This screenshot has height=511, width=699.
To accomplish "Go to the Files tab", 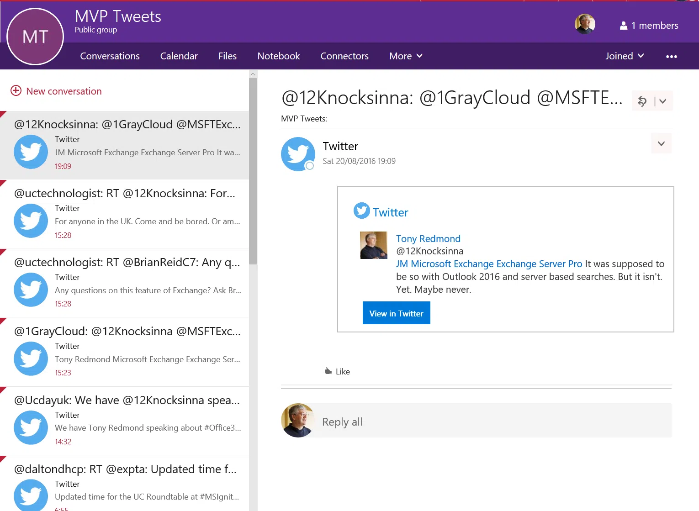I will [x=228, y=56].
